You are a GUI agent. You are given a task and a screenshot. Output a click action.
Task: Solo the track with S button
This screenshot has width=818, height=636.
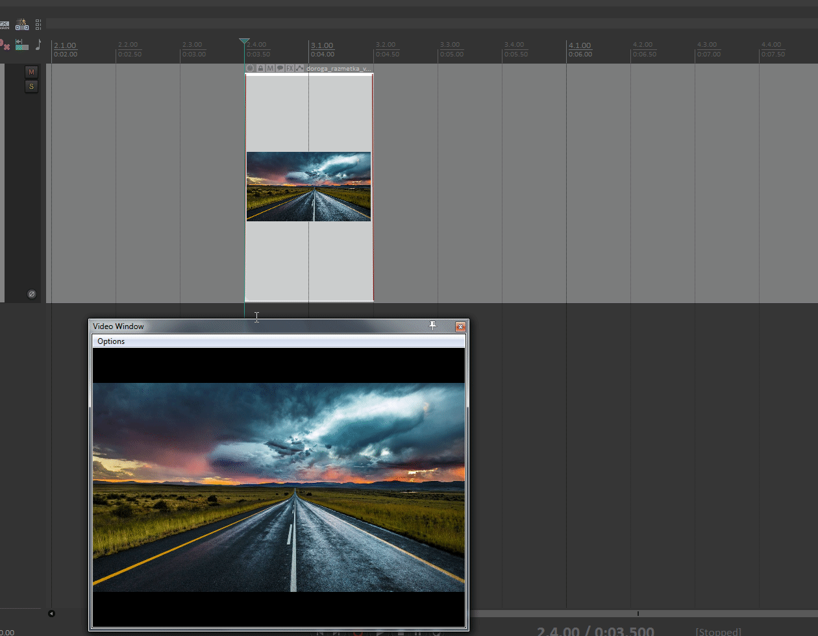pos(31,86)
